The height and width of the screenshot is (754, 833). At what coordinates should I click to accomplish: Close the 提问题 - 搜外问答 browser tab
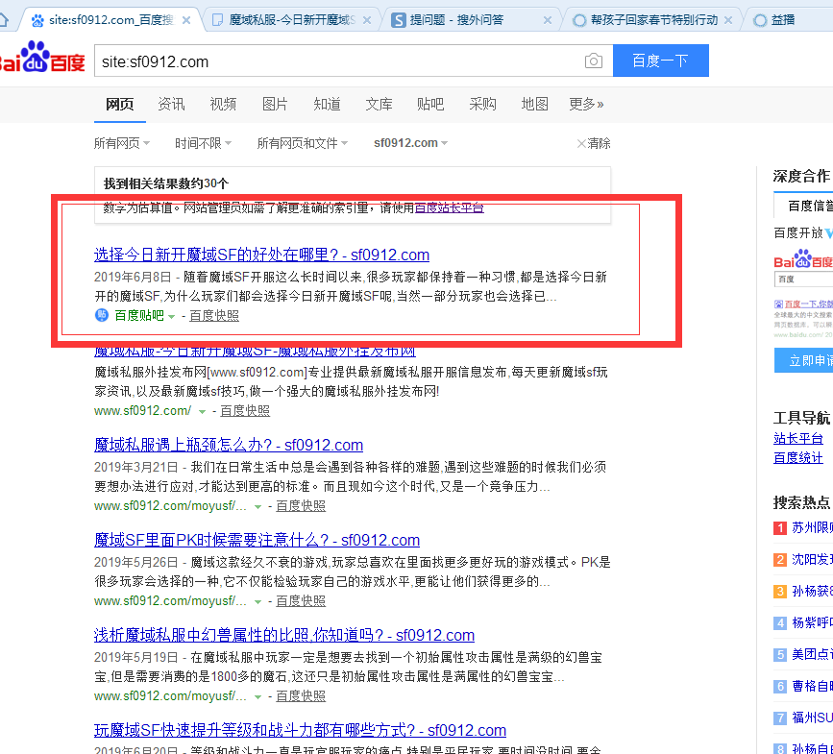pyautogui.click(x=548, y=20)
